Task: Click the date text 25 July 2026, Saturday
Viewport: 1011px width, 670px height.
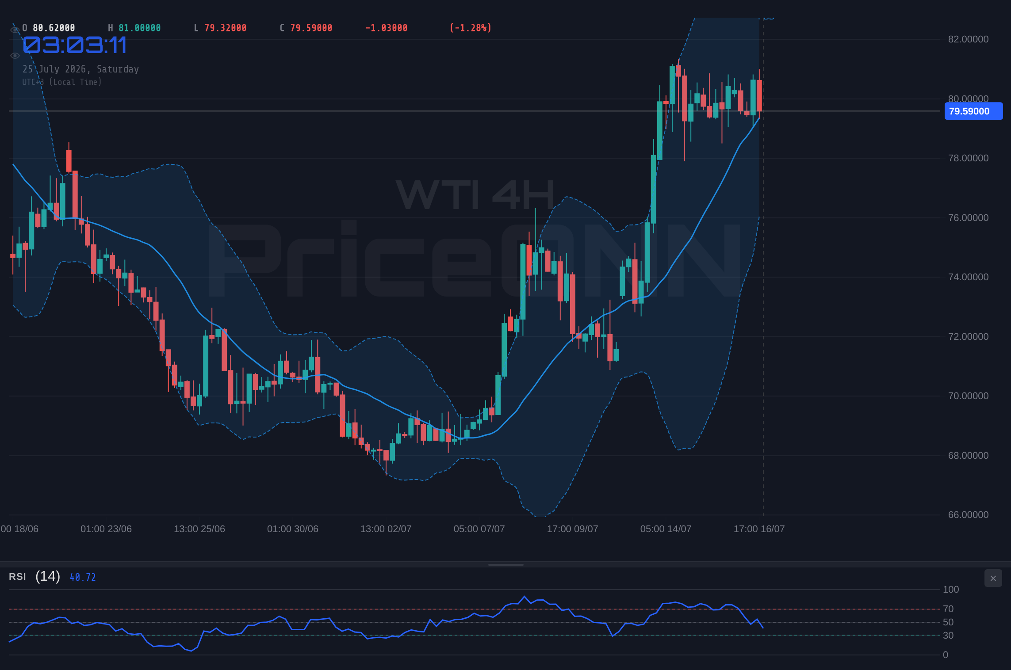Action: pyautogui.click(x=81, y=69)
